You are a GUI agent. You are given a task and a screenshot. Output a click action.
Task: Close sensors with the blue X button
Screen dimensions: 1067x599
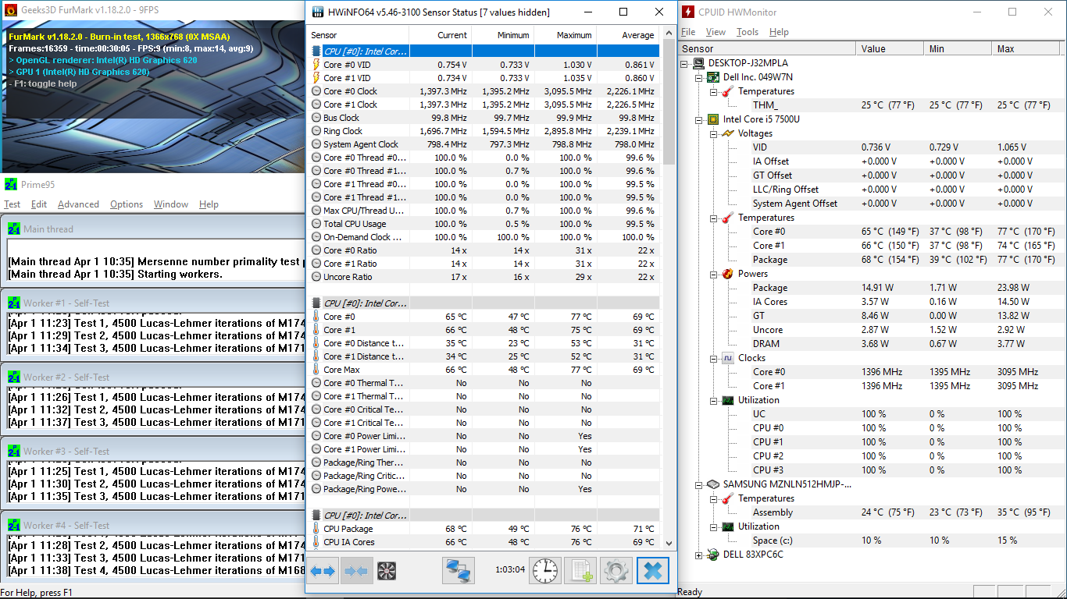(x=653, y=571)
